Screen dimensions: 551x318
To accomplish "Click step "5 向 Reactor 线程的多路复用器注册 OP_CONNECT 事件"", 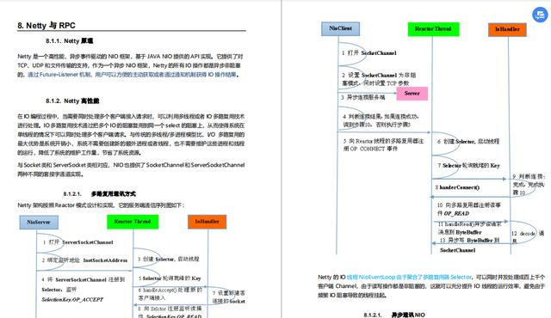I will [383, 144].
